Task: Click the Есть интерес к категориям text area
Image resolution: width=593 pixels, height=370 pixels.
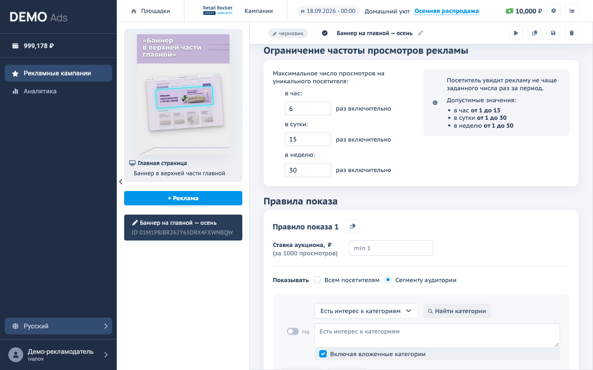Action: (437, 335)
